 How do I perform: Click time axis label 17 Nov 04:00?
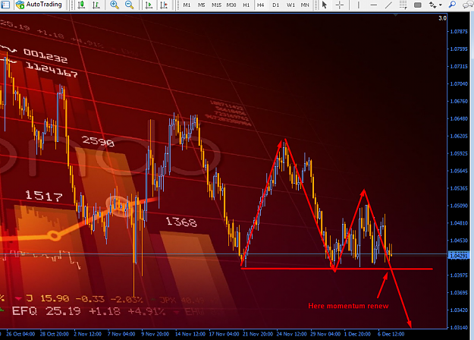click(x=224, y=334)
